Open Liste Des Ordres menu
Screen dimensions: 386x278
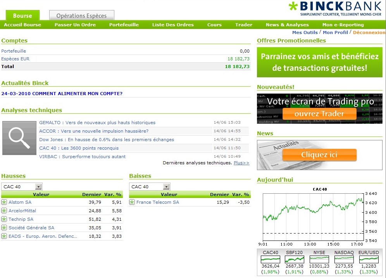click(x=173, y=25)
